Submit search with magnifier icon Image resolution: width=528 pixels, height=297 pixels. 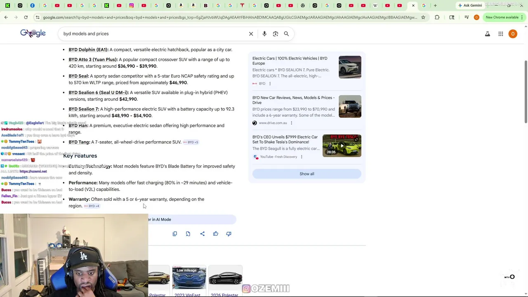tap(286, 34)
